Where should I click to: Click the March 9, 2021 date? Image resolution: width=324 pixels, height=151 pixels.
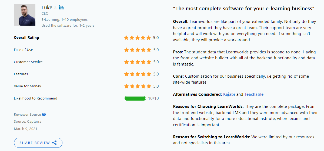26,129
